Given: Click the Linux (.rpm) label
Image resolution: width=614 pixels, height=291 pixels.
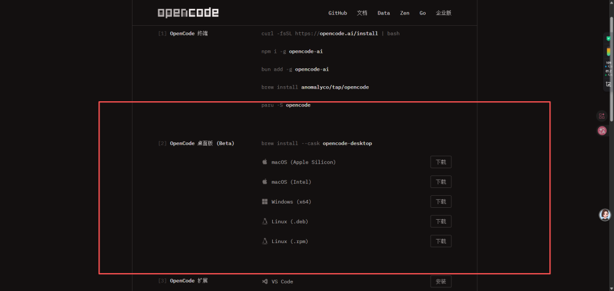Looking at the screenshot, I should 290,241.
